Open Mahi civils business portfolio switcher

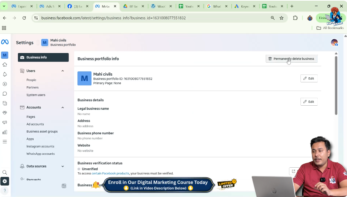point(59,43)
